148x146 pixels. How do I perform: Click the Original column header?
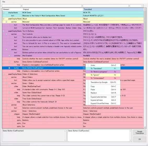(x=52, y=9)
